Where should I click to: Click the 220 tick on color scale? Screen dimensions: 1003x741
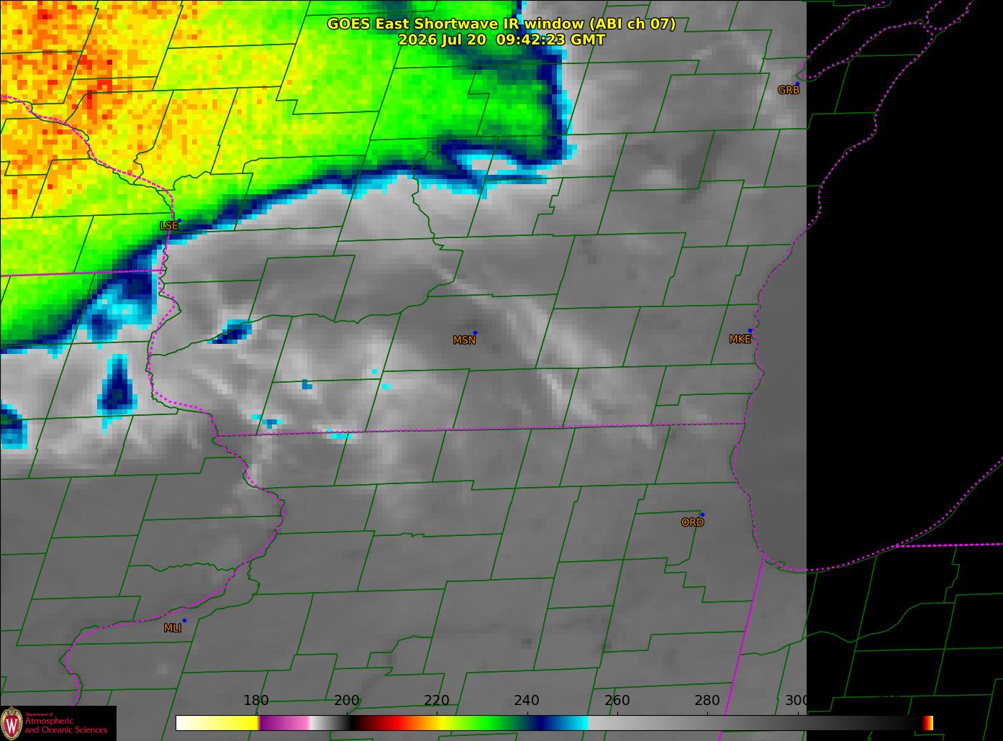437,700
